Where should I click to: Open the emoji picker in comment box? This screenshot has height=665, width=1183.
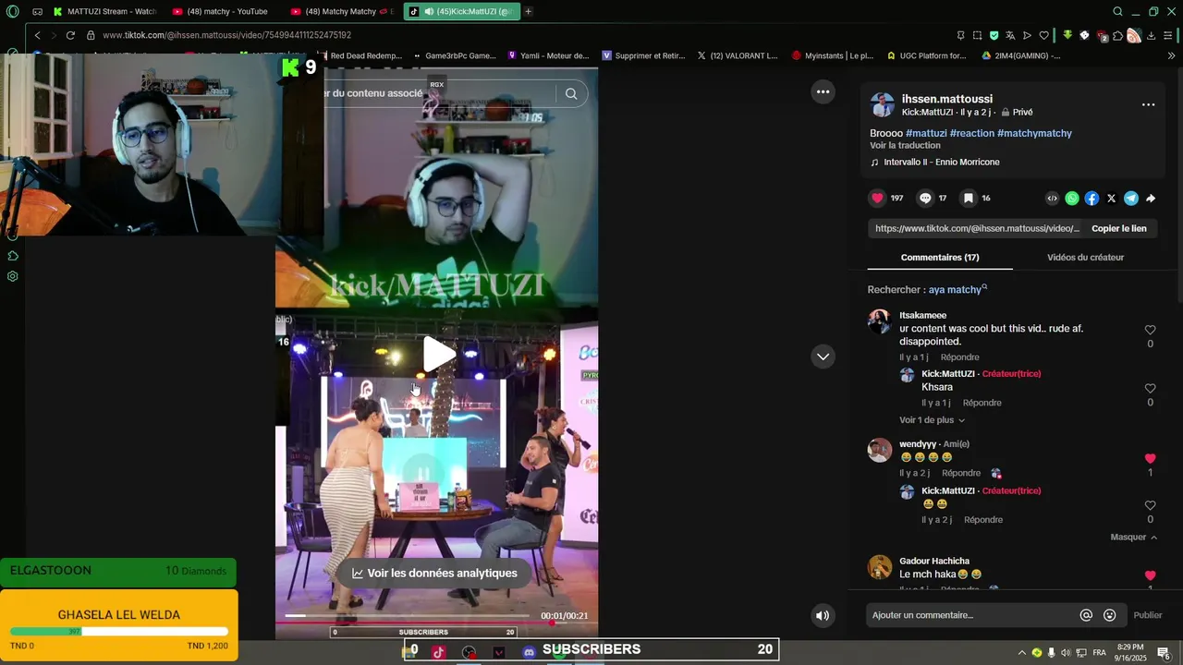click(1110, 615)
